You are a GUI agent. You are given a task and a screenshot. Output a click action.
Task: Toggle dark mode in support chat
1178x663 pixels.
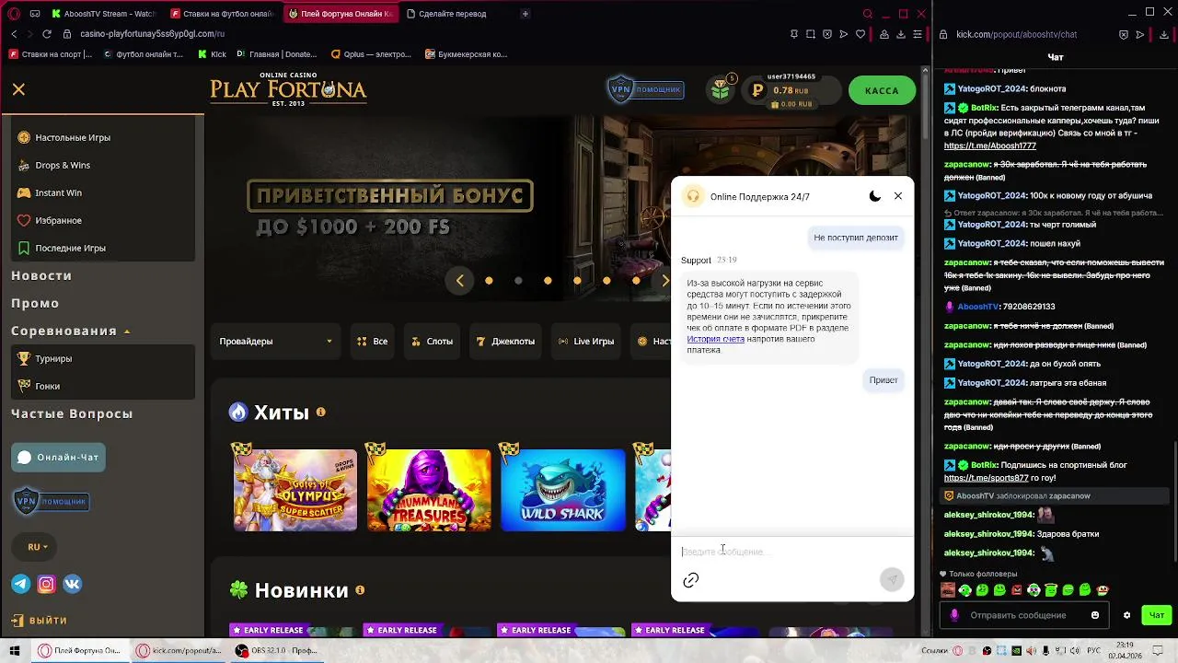[874, 196]
